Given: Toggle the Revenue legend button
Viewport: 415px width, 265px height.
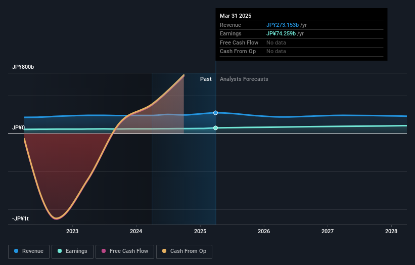Looking at the screenshot, I should coord(29,251).
